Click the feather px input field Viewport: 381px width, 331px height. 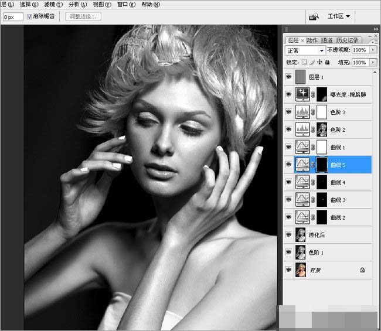click(12, 17)
